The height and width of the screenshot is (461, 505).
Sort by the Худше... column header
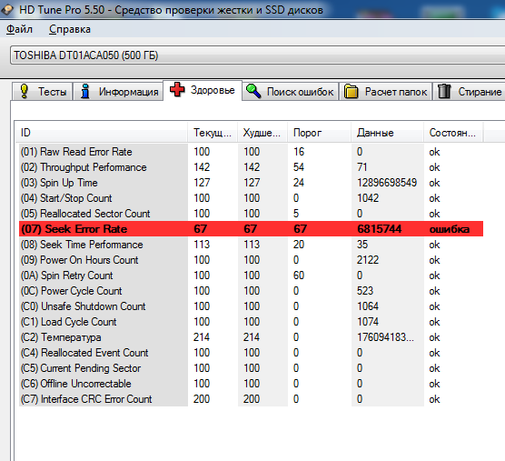coord(262,133)
